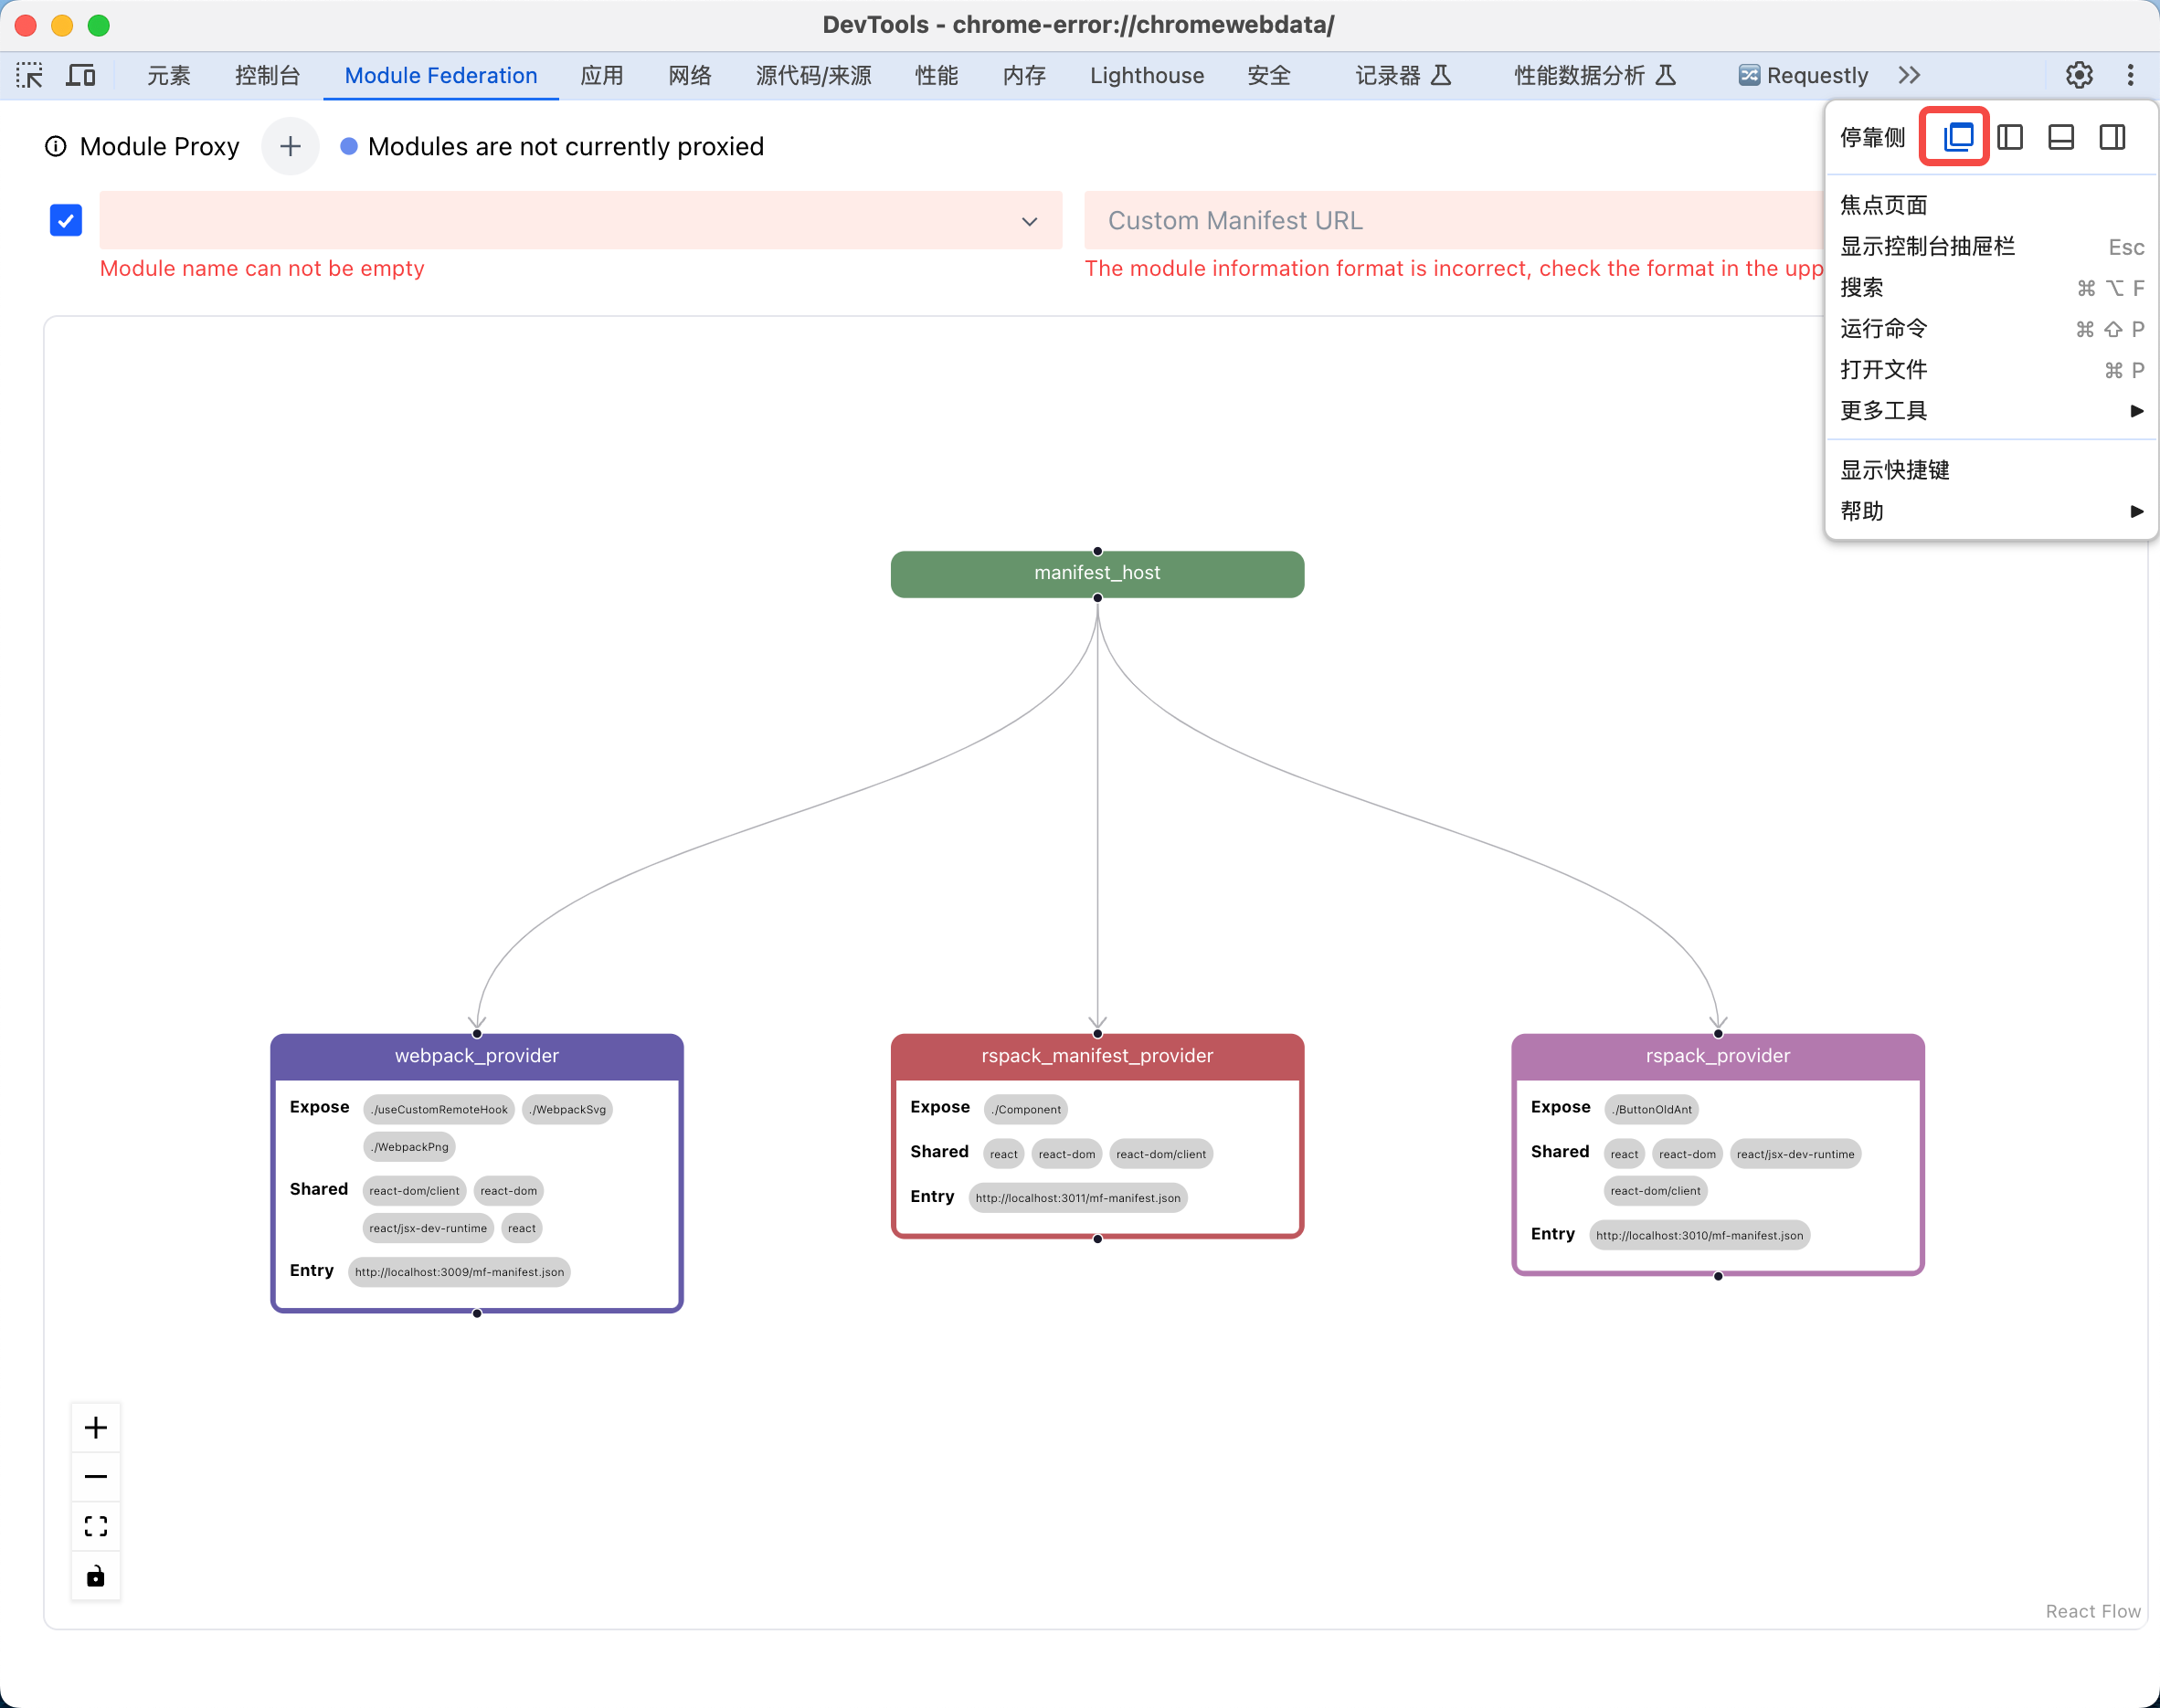The height and width of the screenshot is (1708, 2160).
Task: Click the inspect element picker icon
Action: tap(29, 75)
